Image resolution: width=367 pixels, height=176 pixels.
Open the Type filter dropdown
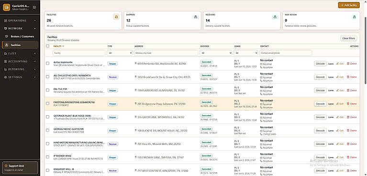120,53
